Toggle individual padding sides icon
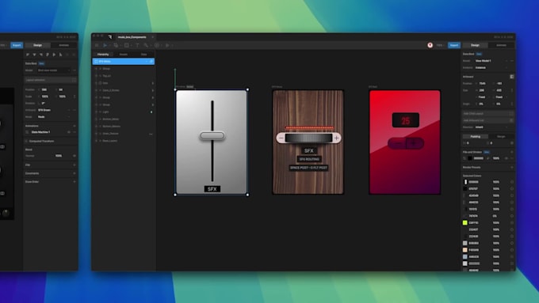Screen dimensions: 539x303 pos(512,143)
